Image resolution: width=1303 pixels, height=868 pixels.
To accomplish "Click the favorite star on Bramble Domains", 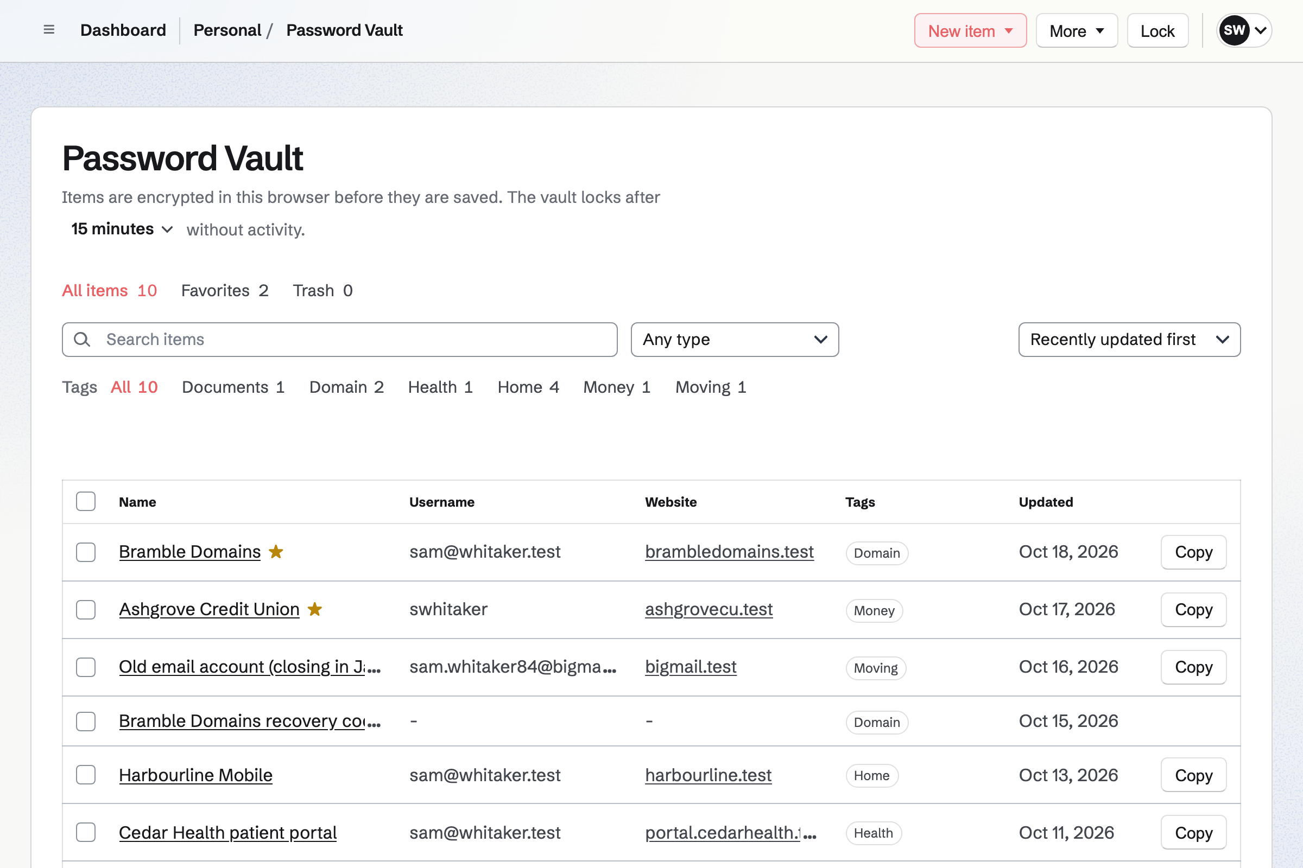I will (x=276, y=552).
